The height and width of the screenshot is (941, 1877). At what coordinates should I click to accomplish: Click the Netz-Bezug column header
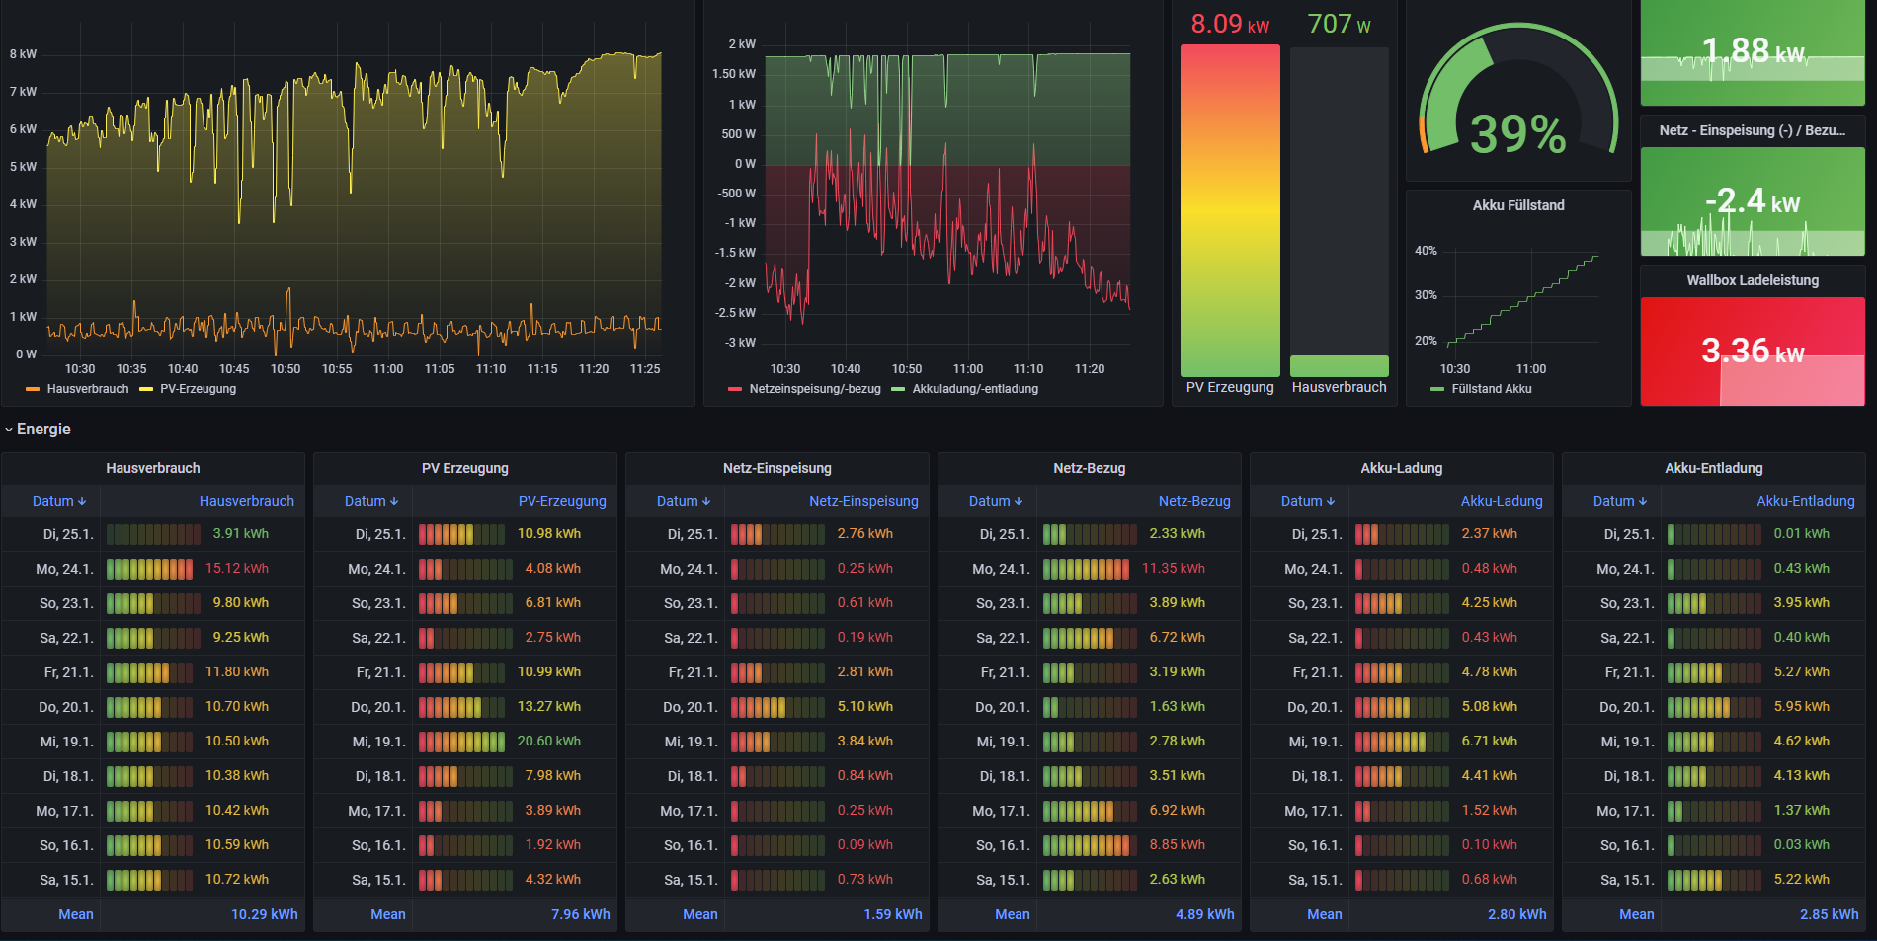coord(1194,501)
